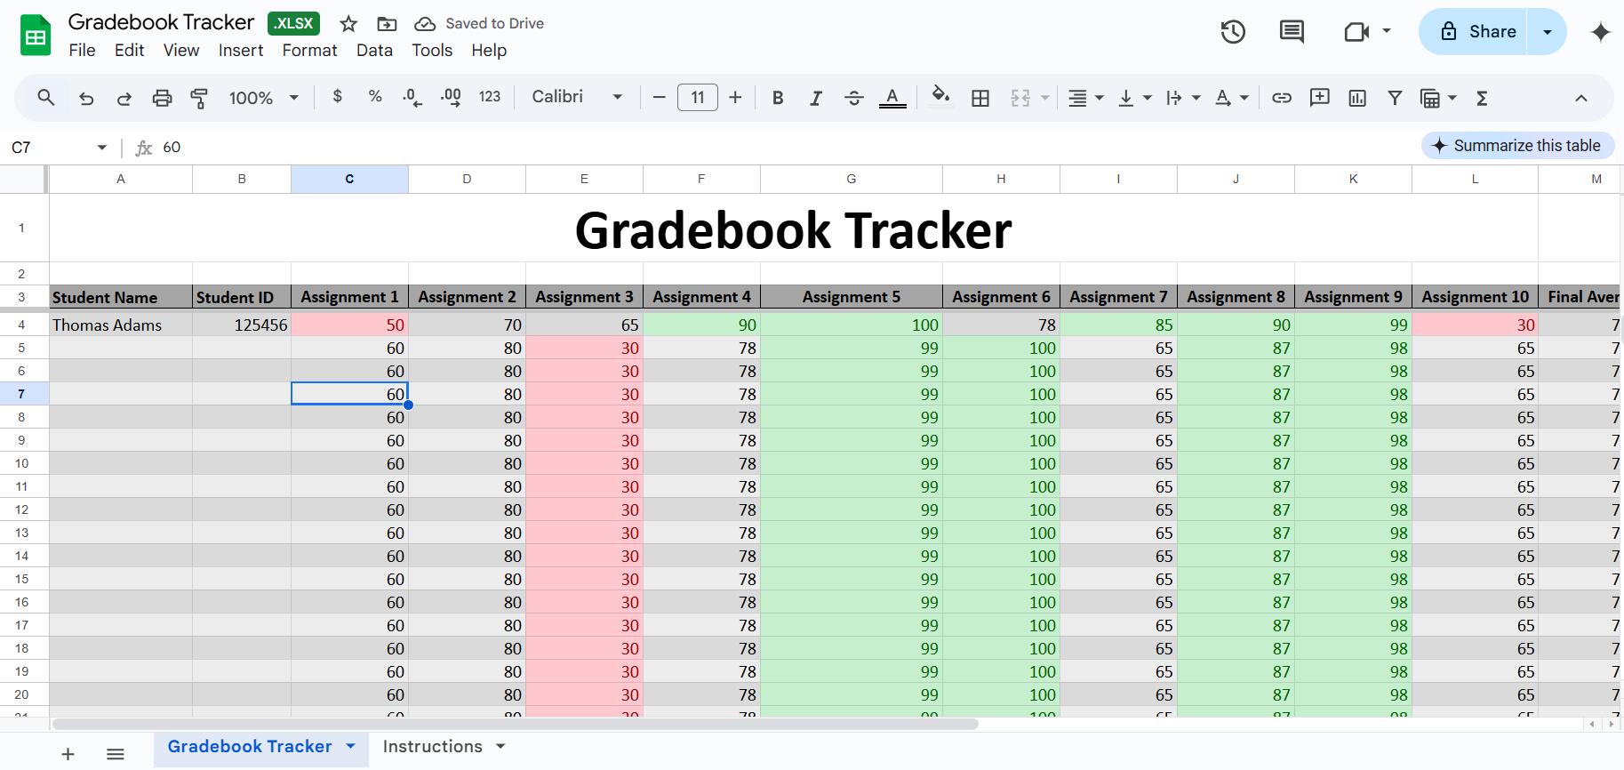Open the Google Sheets home icon
This screenshot has height=770, width=1624.
pyautogui.click(x=36, y=36)
